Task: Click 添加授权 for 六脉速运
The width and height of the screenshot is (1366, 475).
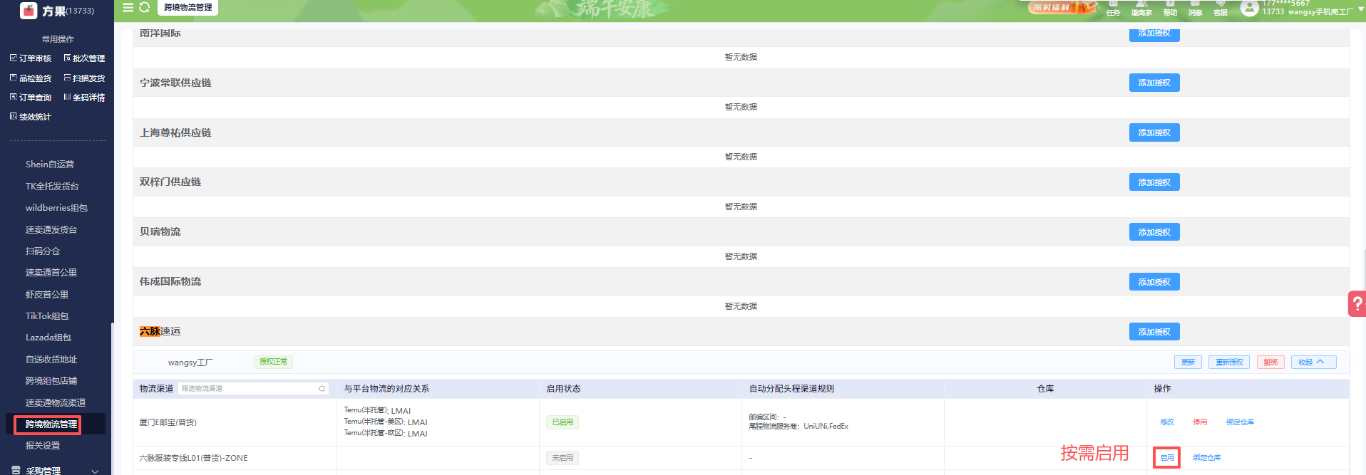Action: click(1154, 332)
